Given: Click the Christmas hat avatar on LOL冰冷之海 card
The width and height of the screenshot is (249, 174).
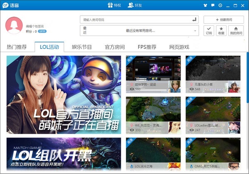Looking at the screenshot, I should pyautogui.click(x=174, y=167).
